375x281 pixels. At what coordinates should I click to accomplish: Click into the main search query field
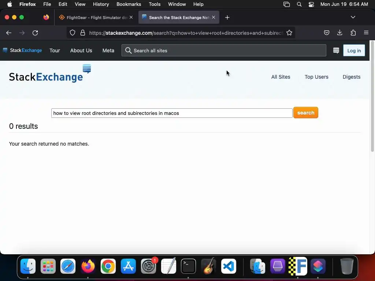click(172, 113)
